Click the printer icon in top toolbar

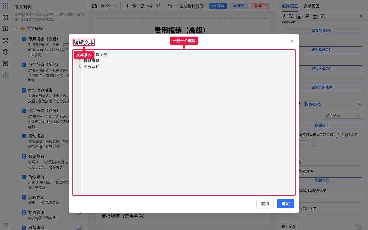[x=150, y=6]
